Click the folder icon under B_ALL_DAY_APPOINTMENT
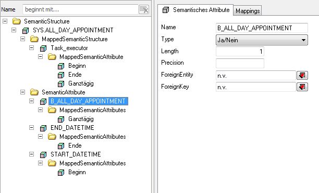This screenshot has height=193, width=319. pos(52,110)
